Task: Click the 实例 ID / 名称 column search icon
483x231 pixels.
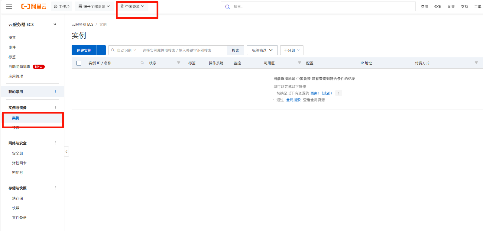Action: (x=142, y=63)
